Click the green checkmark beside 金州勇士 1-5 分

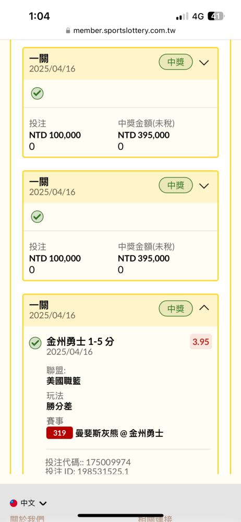[x=35, y=343]
